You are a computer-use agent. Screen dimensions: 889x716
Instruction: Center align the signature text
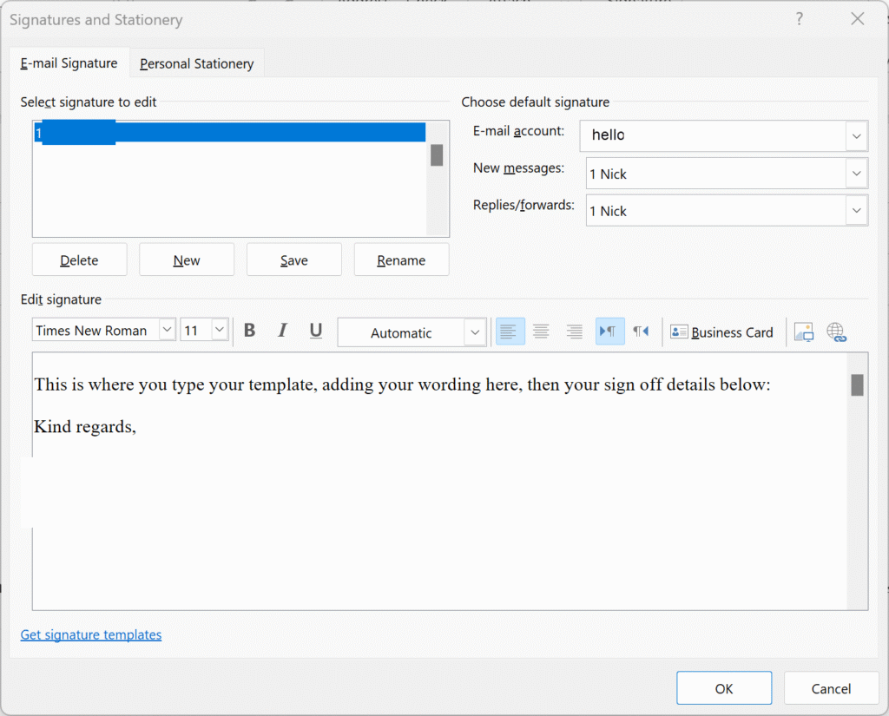pos(541,331)
